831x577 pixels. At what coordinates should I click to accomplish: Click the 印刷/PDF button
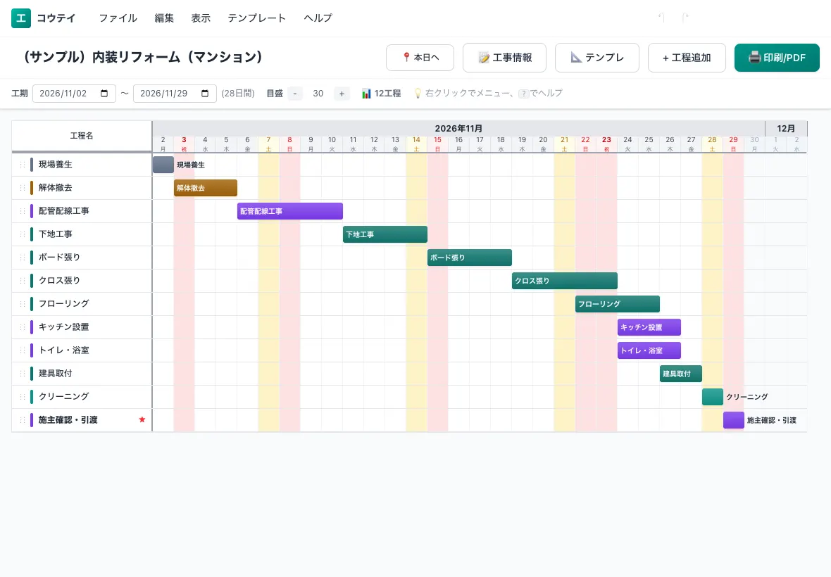(777, 57)
